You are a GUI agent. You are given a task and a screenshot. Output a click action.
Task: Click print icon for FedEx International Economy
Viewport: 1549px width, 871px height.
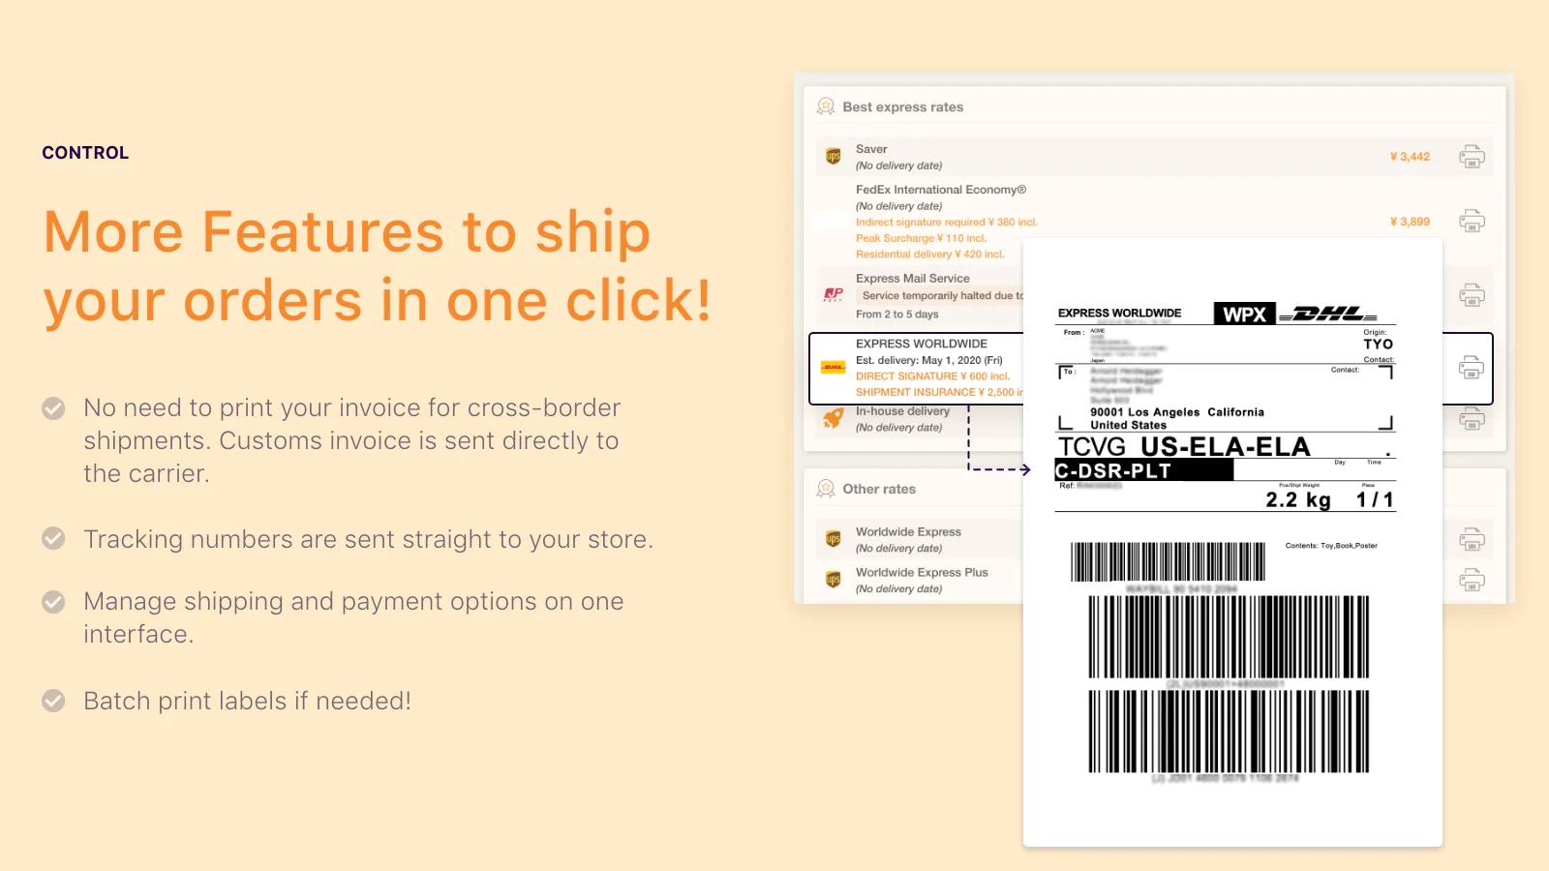[x=1472, y=221]
